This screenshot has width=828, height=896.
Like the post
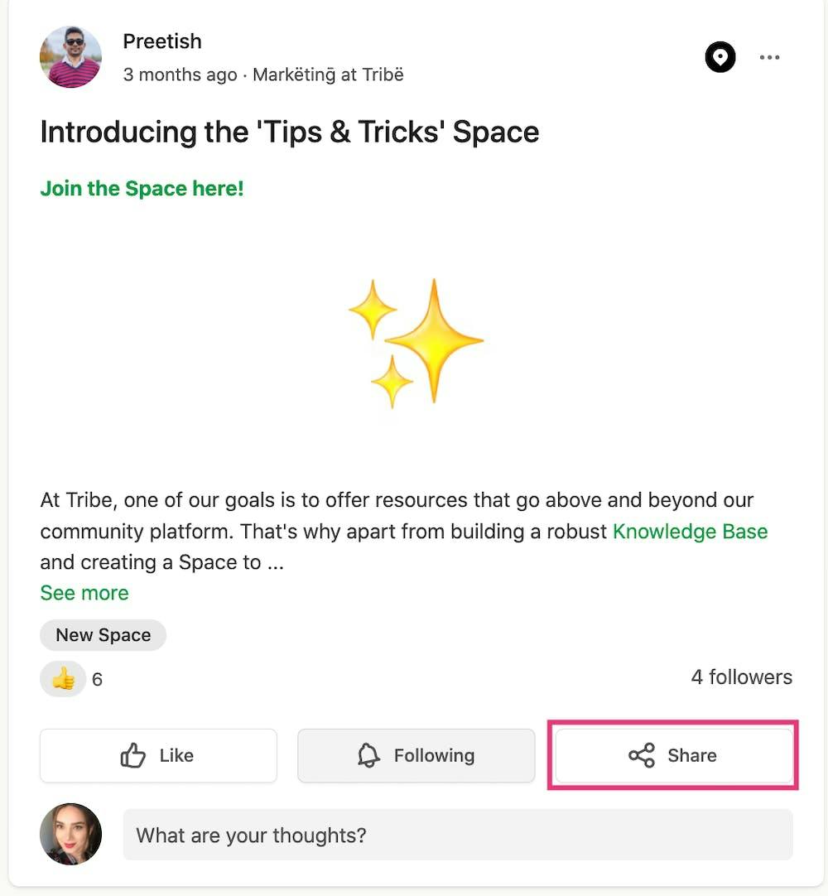[x=158, y=755]
